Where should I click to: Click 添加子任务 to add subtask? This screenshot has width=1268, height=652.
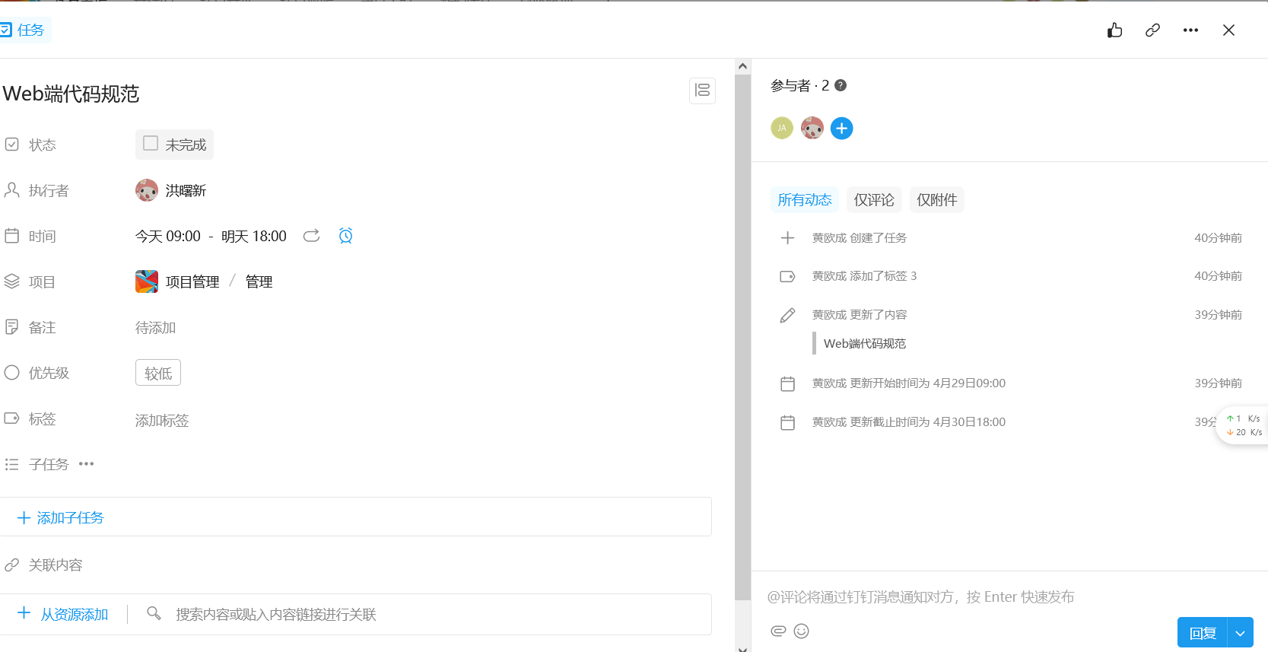tap(61, 518)
